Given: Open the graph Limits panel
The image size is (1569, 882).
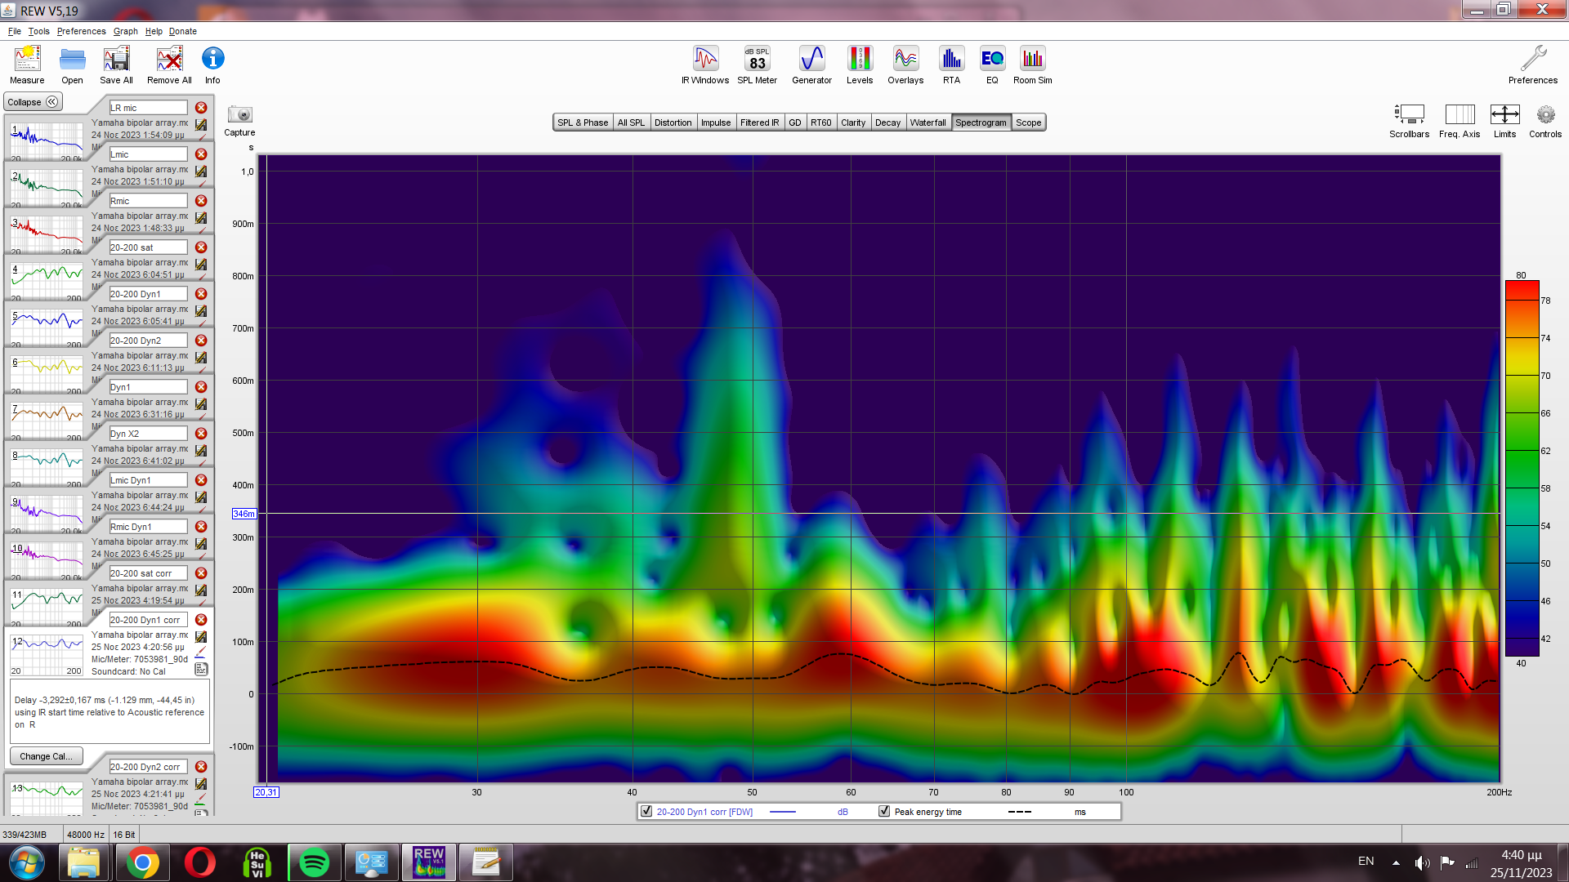Looking at the screenshot, I should coord(1504,115).
